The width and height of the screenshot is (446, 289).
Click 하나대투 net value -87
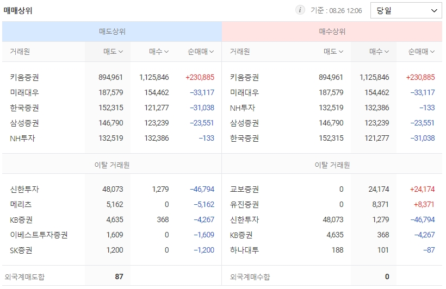tap(429, 250)
